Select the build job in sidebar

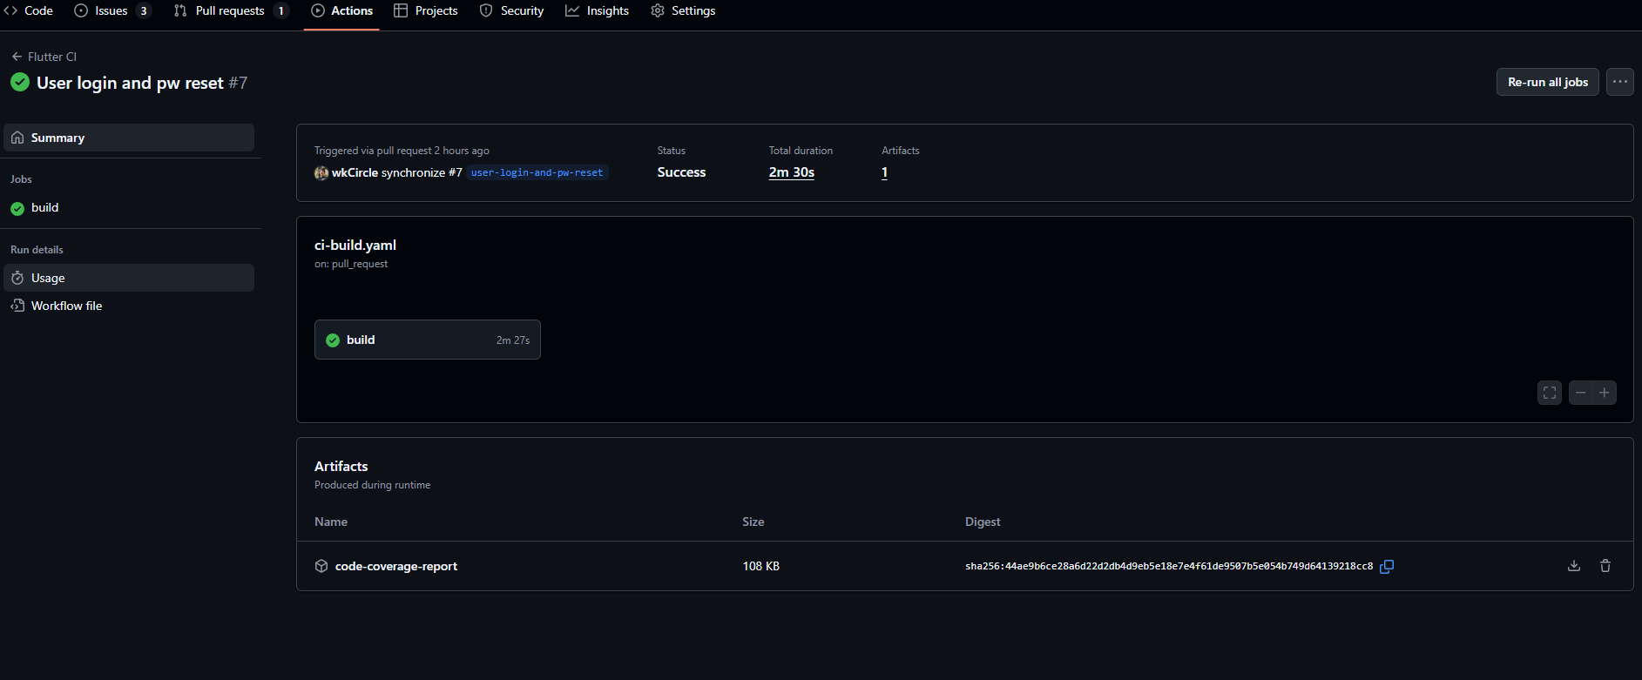[44, 208]
